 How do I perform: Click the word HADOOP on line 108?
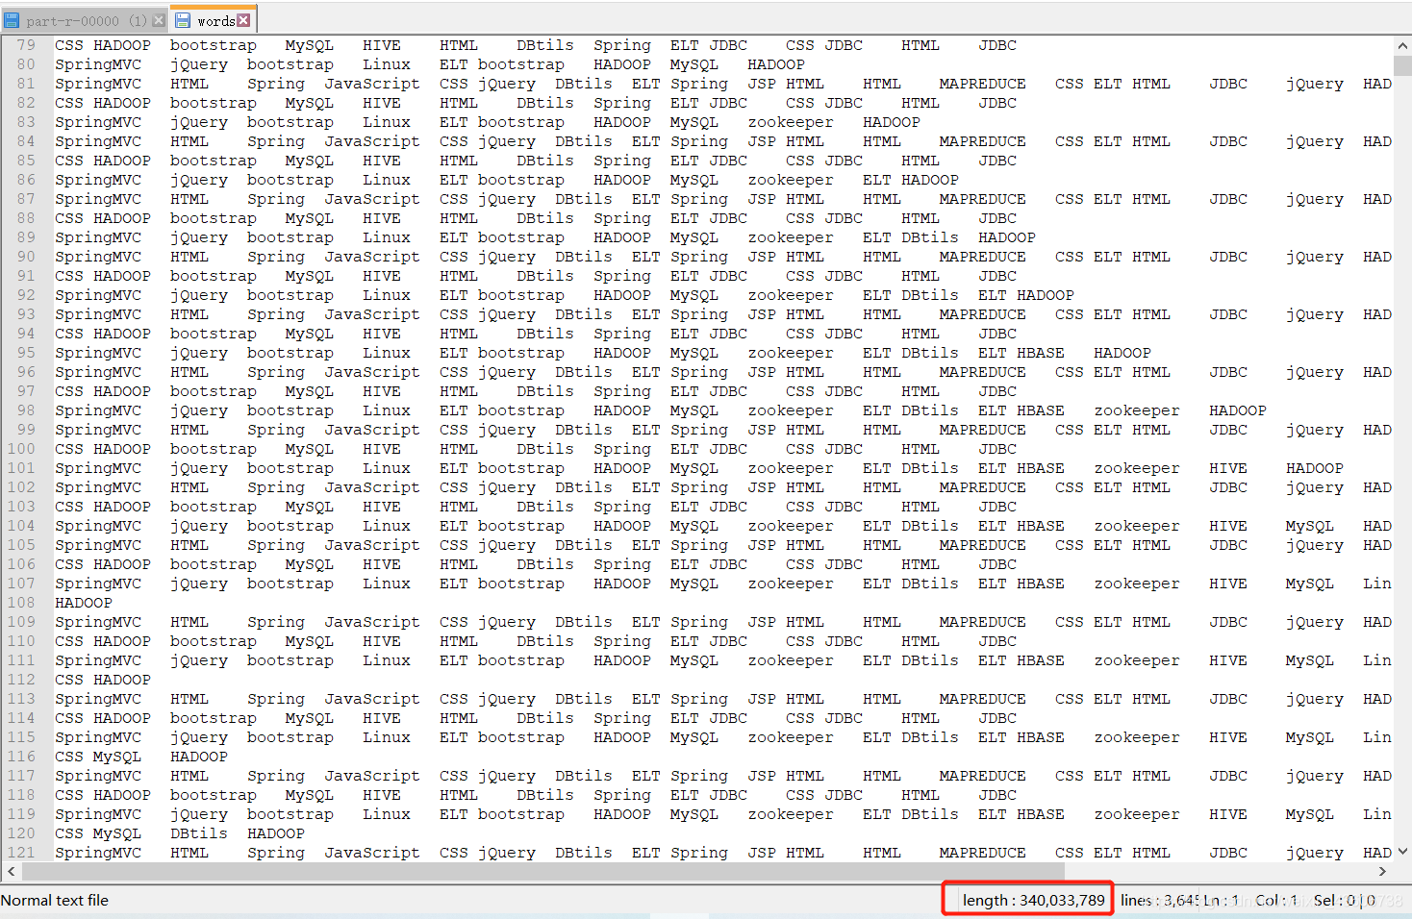click(84, 603)
